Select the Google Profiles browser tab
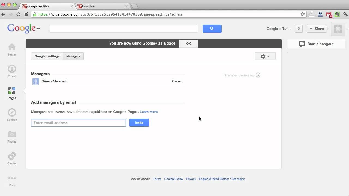The image size is (349, 196). (x=47, y=6)
